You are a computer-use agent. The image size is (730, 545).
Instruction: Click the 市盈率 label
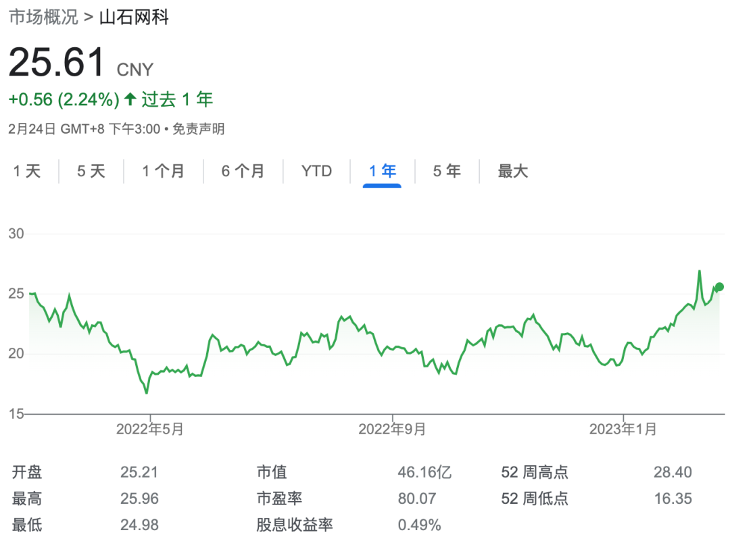click(279, 498)
